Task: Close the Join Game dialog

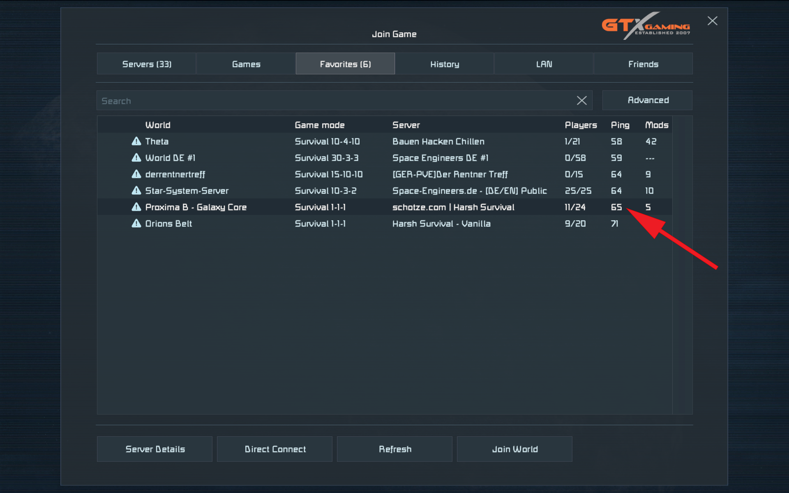Action: click(712, 21)
